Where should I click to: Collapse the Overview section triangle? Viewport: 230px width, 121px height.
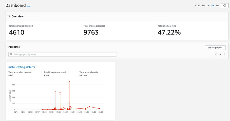tap(9, 16)
